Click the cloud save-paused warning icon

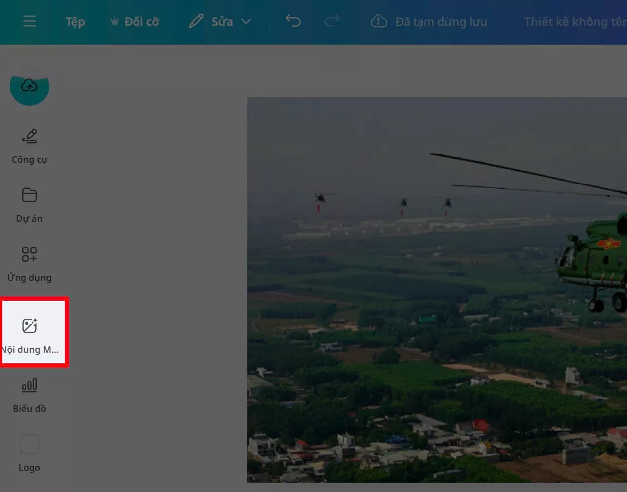tap(379, 21)
